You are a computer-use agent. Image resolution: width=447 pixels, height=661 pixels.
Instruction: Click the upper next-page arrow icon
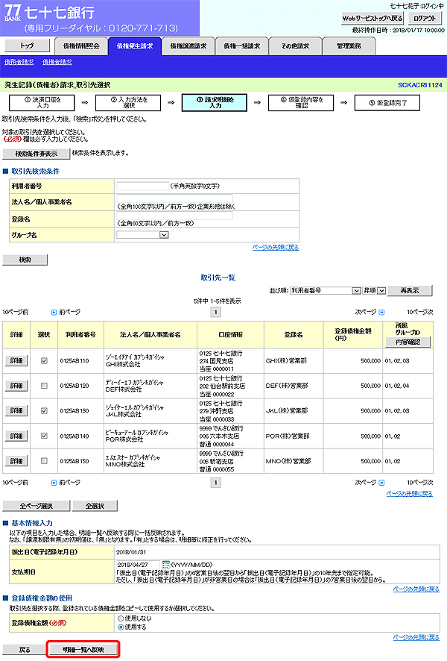(x=381, y=313)
